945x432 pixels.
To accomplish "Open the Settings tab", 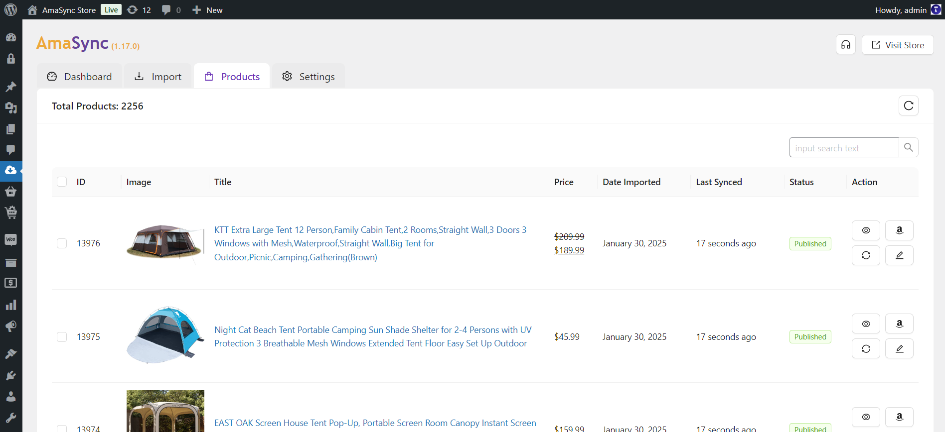I will 308,77.
